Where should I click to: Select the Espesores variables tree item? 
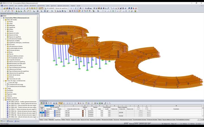(x=14, y=41)
